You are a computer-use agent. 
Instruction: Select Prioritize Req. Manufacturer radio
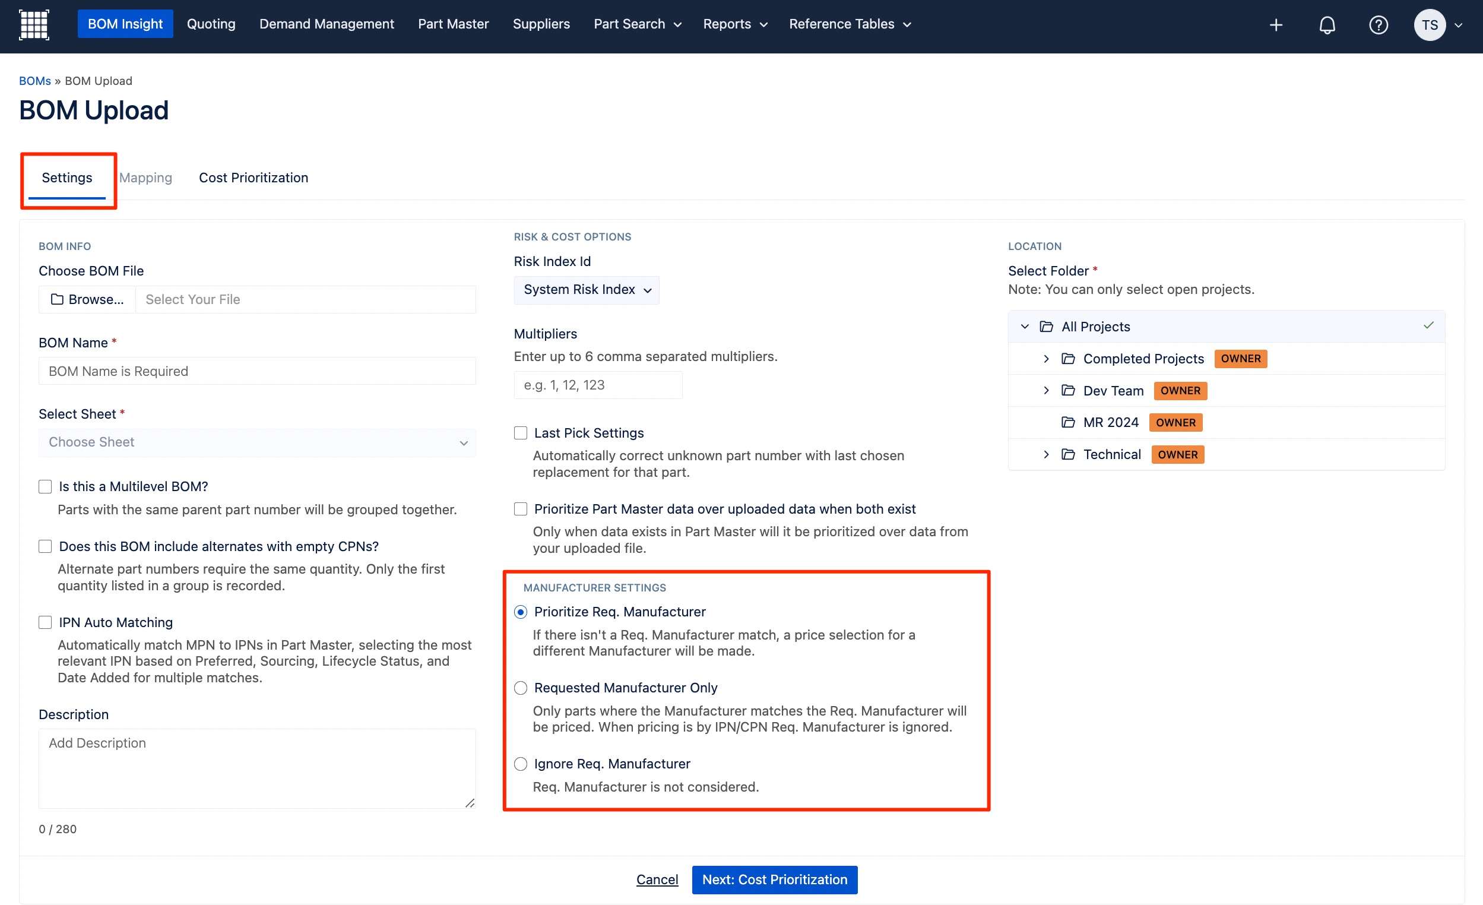coord(521,612)
